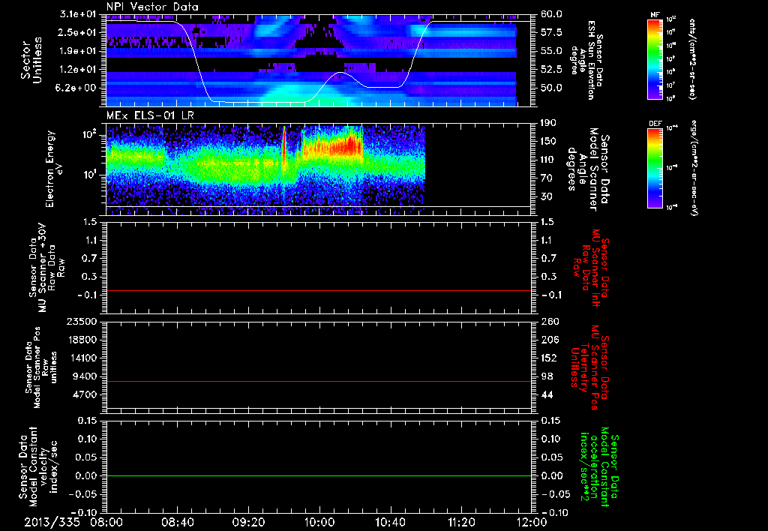
Task: Click the '23500' scanner position tick label
Action: [x=82, y=321]
